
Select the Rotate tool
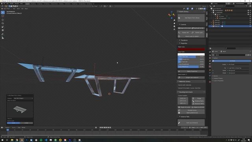[3, 23]
